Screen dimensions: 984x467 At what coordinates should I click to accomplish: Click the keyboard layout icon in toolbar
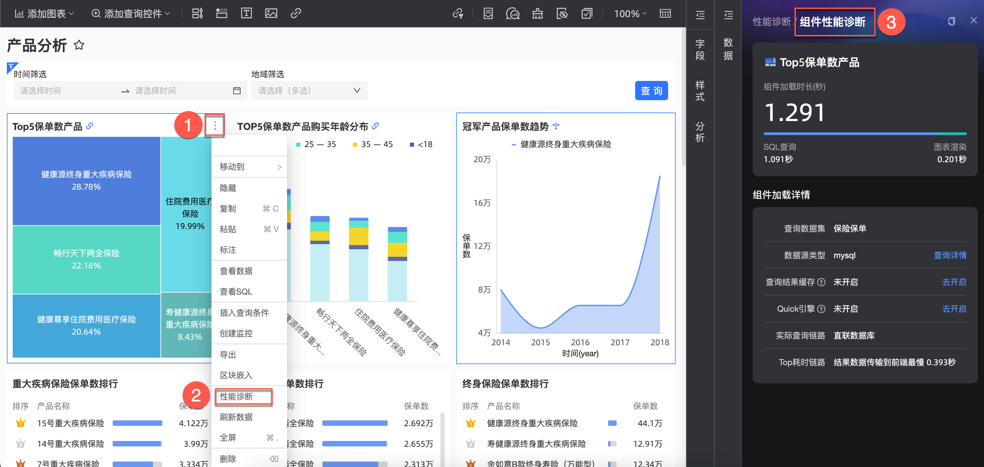[665, 14]
